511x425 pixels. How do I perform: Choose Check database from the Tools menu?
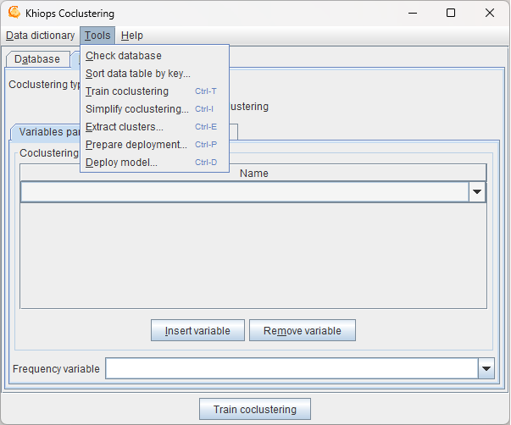pos(154,56)
